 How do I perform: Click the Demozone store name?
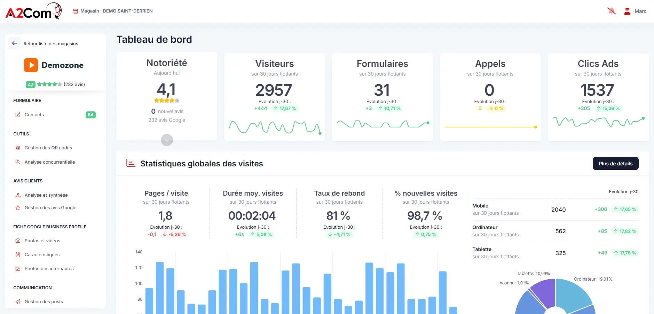pos(63,65)
